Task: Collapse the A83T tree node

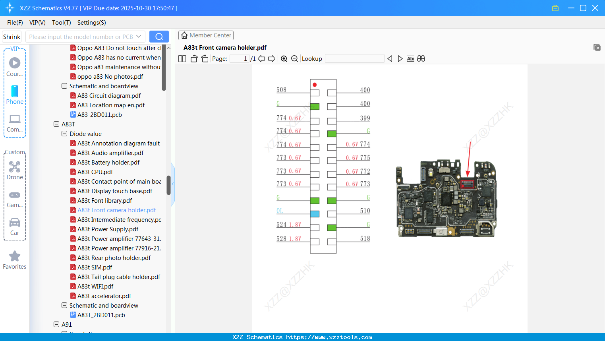Action: pyautogui.click(x=56, y=124)
